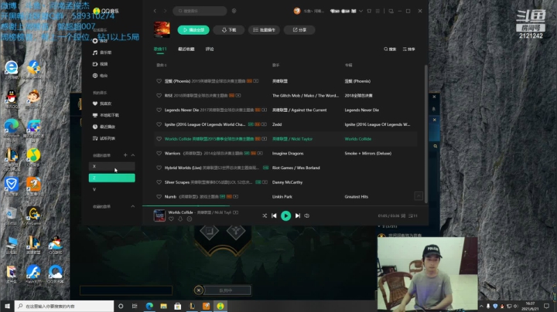
Task: Open the music hall sidebar item
Action: 102,53
